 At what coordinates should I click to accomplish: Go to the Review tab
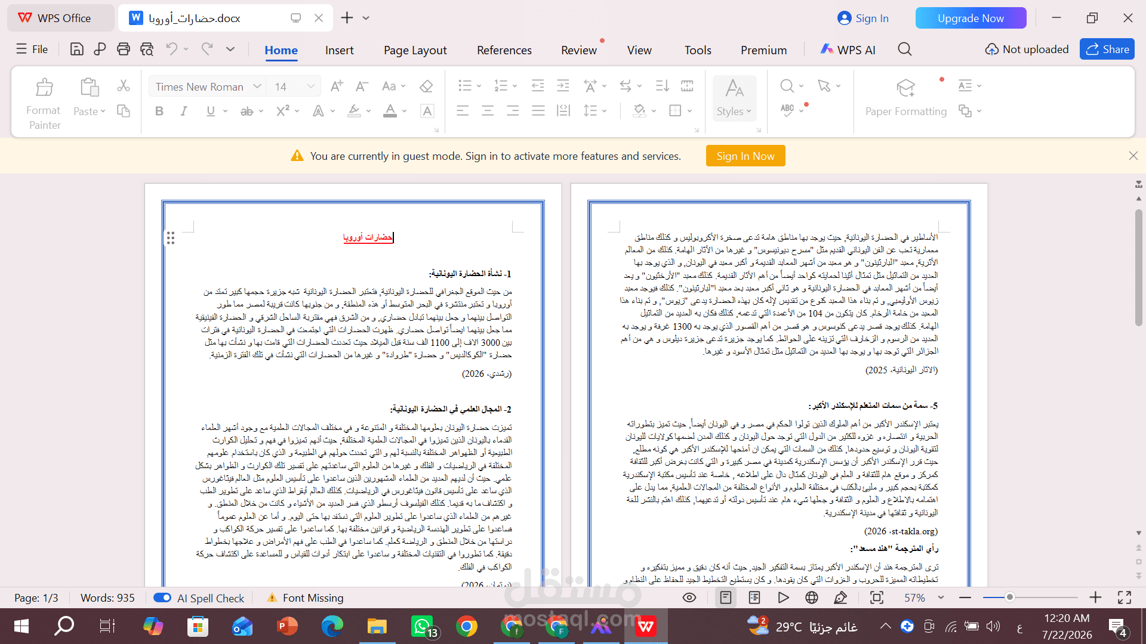pyautogui.click(x=579, y=50)
